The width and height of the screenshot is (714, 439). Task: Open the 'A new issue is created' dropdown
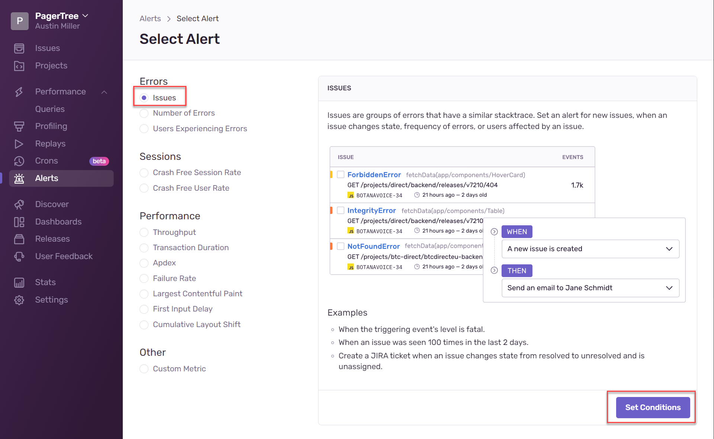590,249
